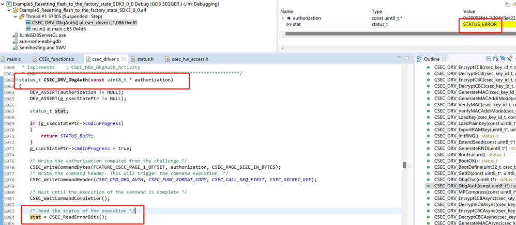
Task: Select CSEC_DRV_LoadKey in Outline
Action: (474, 117)
